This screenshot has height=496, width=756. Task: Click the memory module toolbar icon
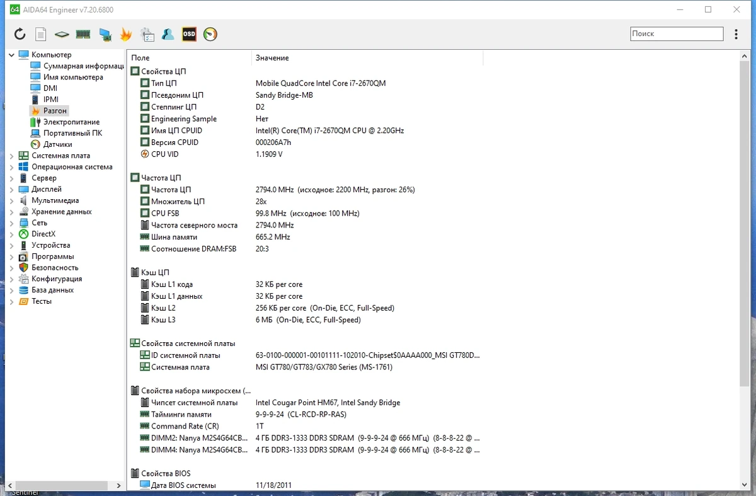pos(83,34)
